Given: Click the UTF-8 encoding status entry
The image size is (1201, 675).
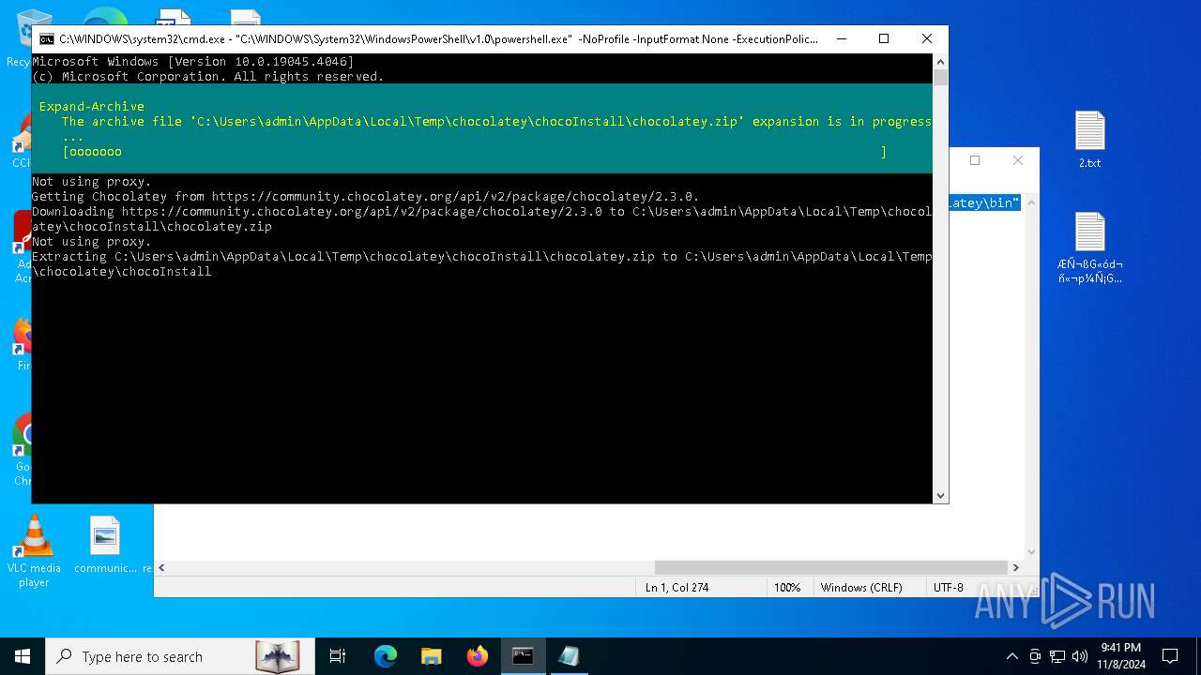Looking at the screenshot, I should [948, 588].
